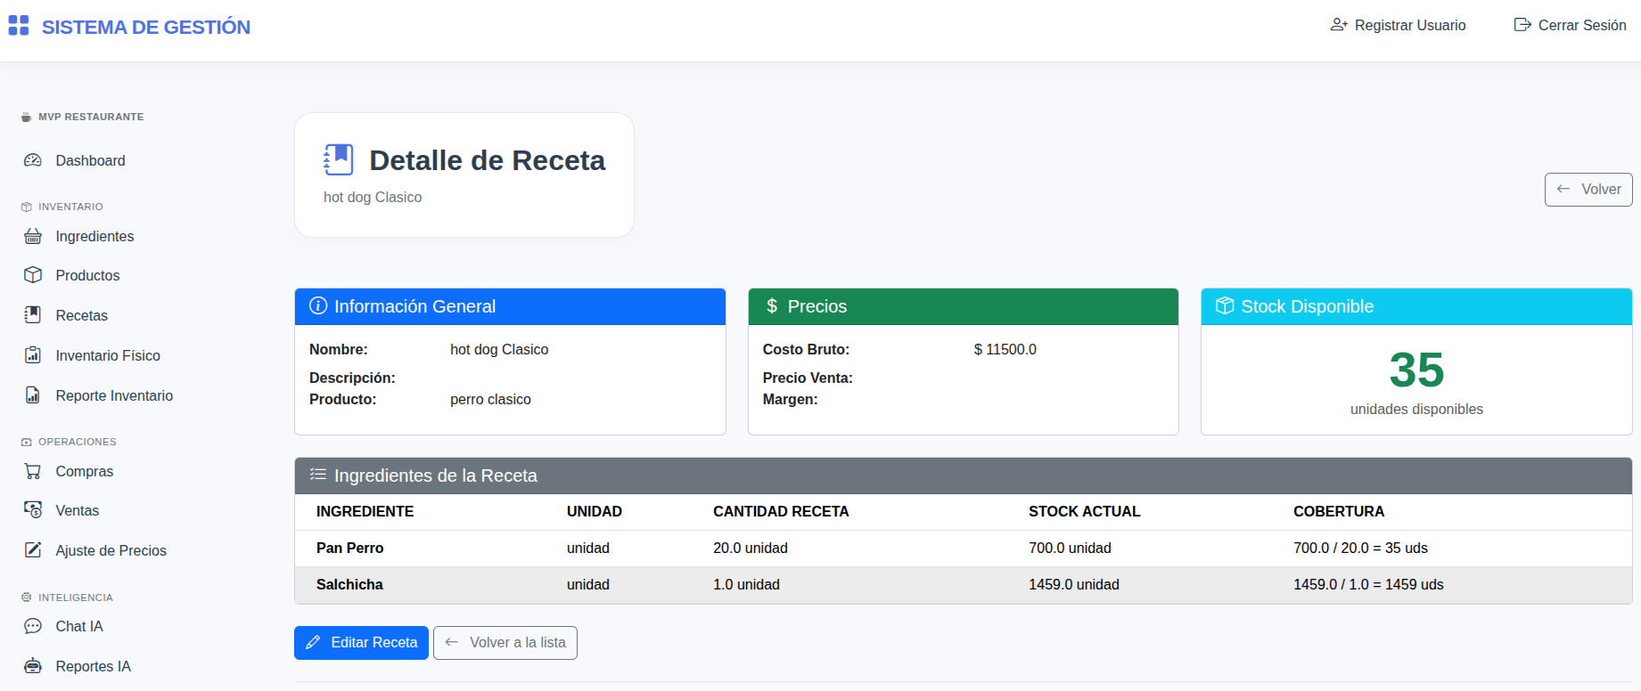The width and height of the screenshot is (1641, 691).
Task: Click the Recetas notebook icon in sidebar
Action: click(x=33, y=315)
